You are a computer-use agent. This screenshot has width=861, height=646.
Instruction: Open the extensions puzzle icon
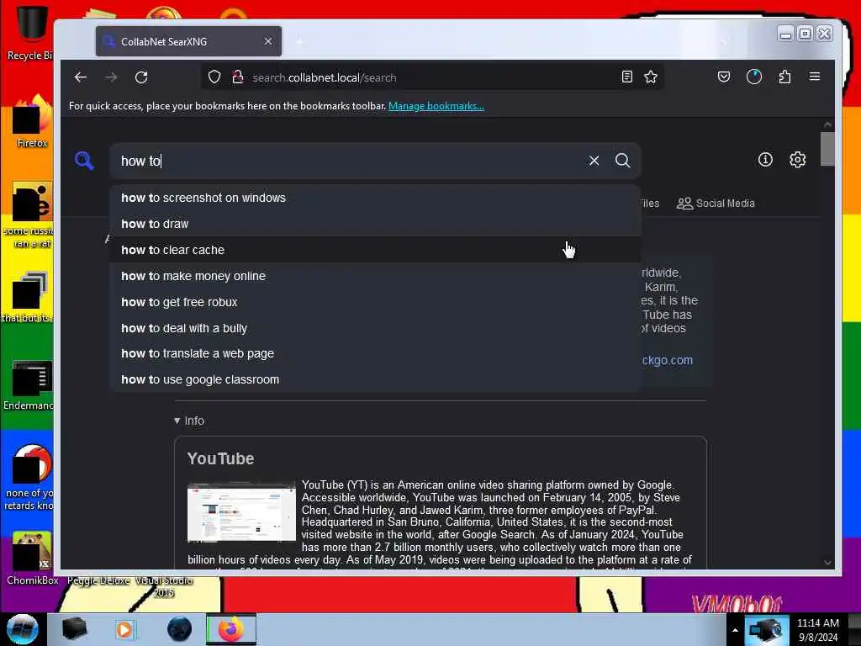tap(784, 77)
